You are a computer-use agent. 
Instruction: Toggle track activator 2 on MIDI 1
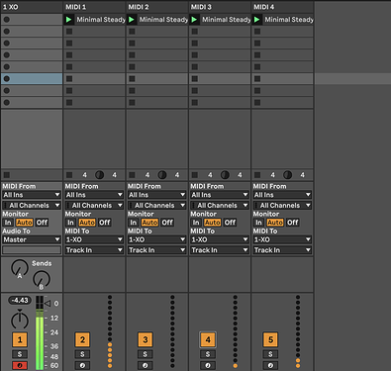(x=82, y=339)
